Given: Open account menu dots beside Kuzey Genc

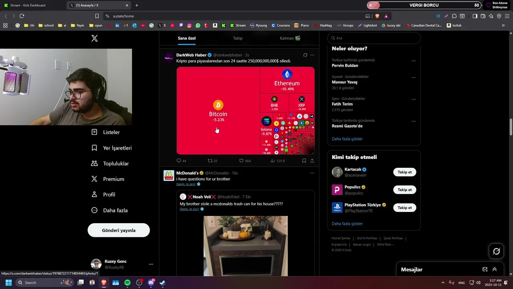Looking at the screenshot, I should [151, 264].
